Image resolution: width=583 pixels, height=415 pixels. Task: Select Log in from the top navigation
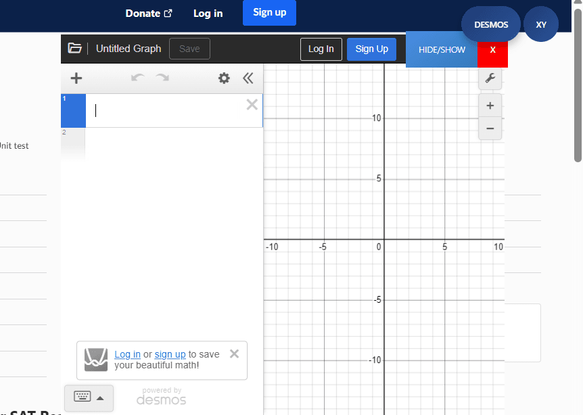coord(208,13)
